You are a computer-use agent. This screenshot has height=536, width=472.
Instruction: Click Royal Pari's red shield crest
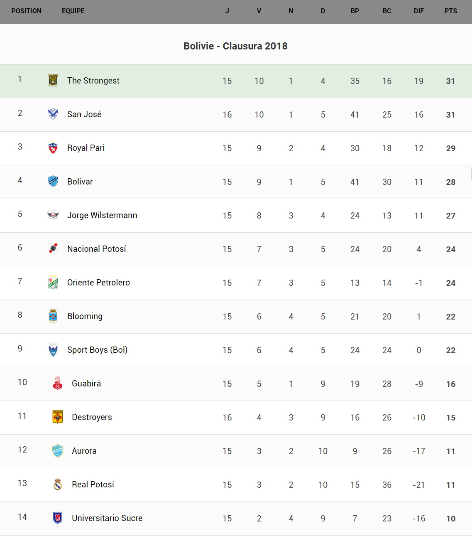pyautogui.click(x=53, y=148)
